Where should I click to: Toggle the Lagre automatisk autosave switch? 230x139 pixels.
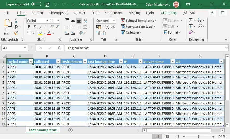coord(36,4)
